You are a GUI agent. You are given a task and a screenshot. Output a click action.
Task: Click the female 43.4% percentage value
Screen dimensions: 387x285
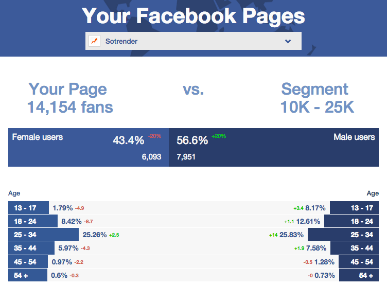coord(129,140)
